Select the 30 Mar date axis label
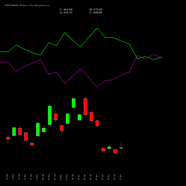This screenshot has width=186, height=186. (x=73, y=177)
